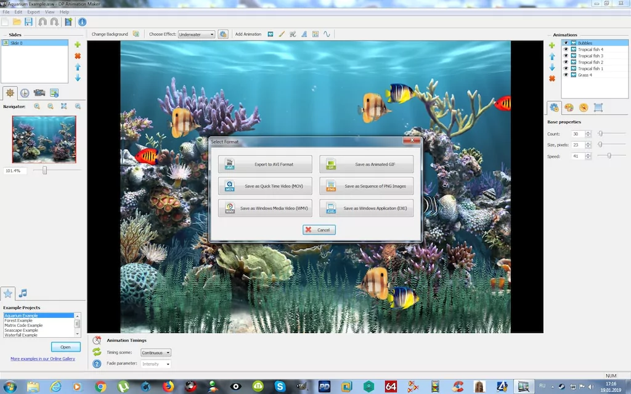The height and width of the screenshot is (394, 631).
Task: Open the Choose Effect dropdown
Action: click(x=197, y=34)
